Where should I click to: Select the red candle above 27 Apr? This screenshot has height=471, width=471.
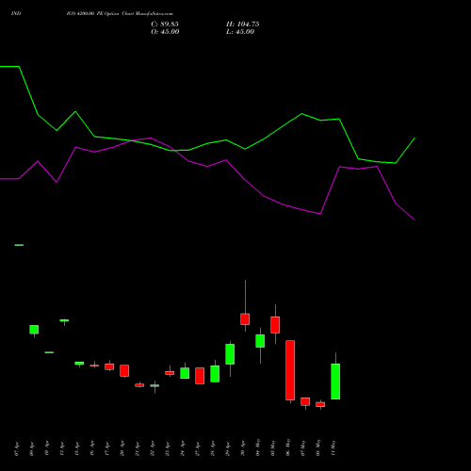point(200,376)
